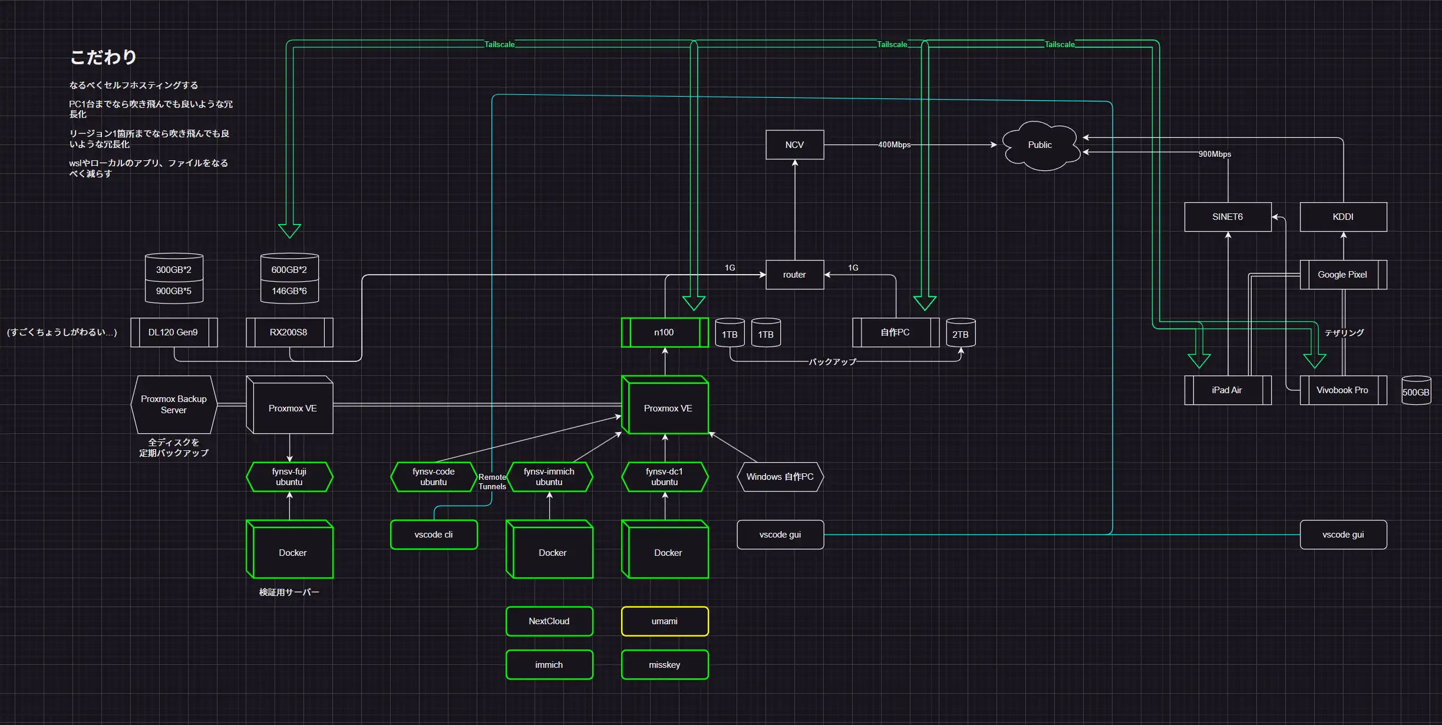This screenshot has width=1442, height=725.
Task: Select the 146GB*6 storage cylinder
Action: click(289, 291)
